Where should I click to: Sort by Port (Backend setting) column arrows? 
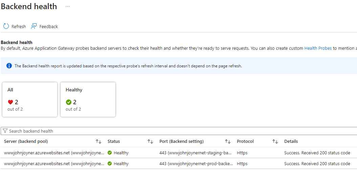tap(228, 141)
